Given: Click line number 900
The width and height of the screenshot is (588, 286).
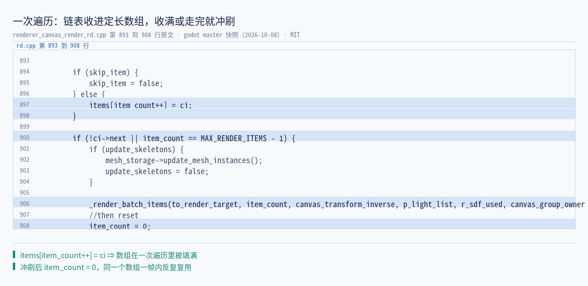Looking at the screenshot, I should click(x=24, y=138).
